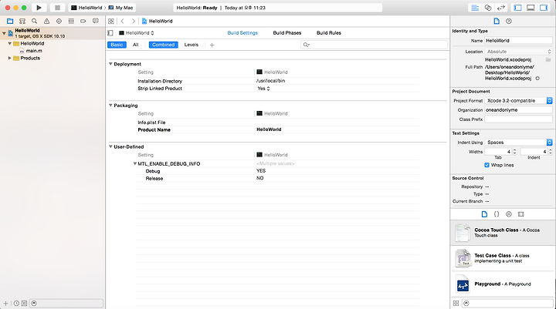The width and height of the screenshot is (556, 309).
Task: Hide the Navigator pane
Action: (x=517, y=8)
